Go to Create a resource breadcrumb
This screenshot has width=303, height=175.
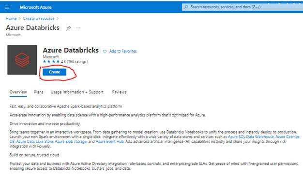click(39, 19)
